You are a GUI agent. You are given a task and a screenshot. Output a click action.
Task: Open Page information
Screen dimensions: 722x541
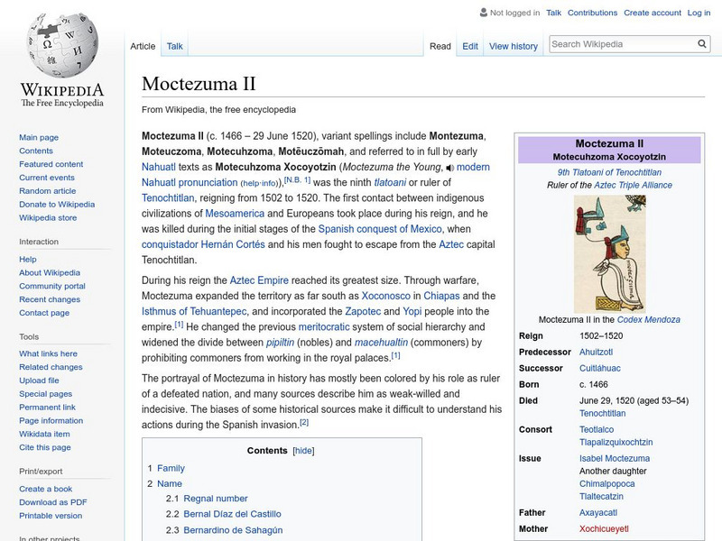click(x=51, y=420)
